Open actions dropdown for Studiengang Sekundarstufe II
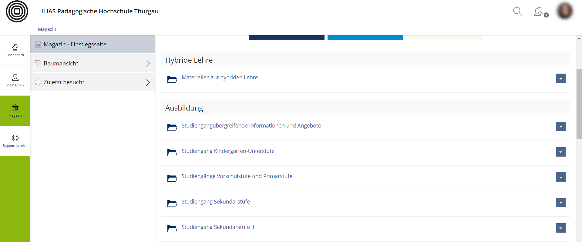The width and height of the screenshot is (582, 242). pos(560,228)
